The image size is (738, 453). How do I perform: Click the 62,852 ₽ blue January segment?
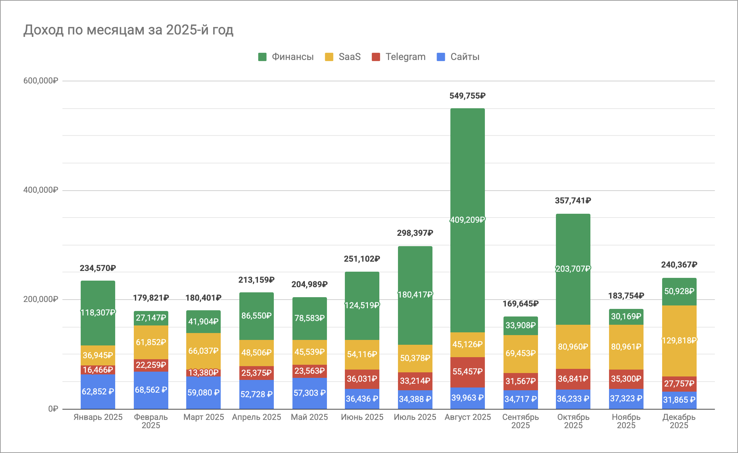98,392
